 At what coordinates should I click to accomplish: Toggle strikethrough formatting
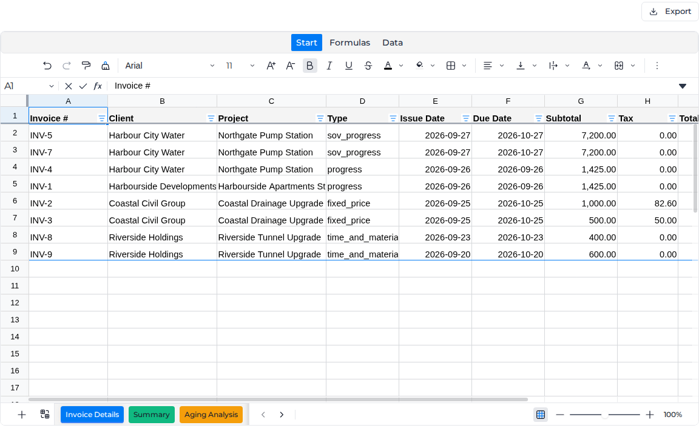pyautogui.click(x=368, y=66)
